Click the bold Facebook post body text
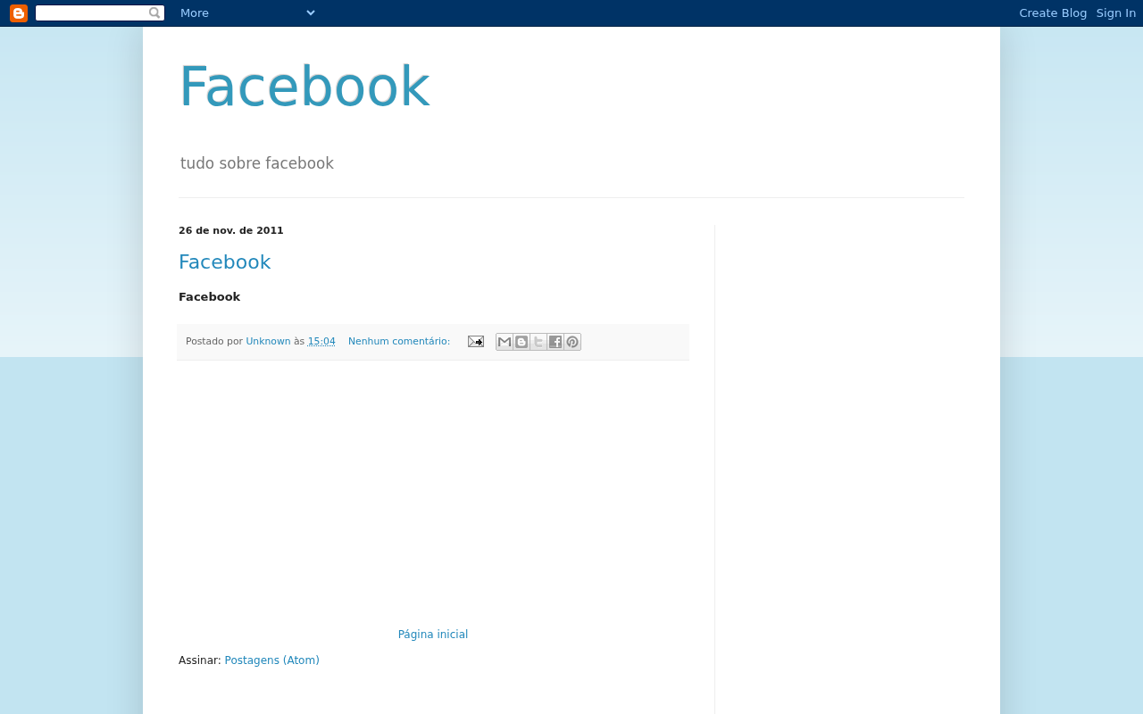The height and width of the screenshot is (714, 1143). tap(209, 297)
